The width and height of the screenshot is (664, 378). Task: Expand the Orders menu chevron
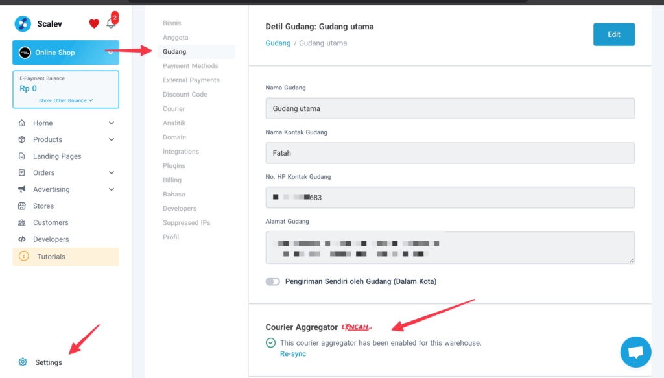tap(112, 173)
